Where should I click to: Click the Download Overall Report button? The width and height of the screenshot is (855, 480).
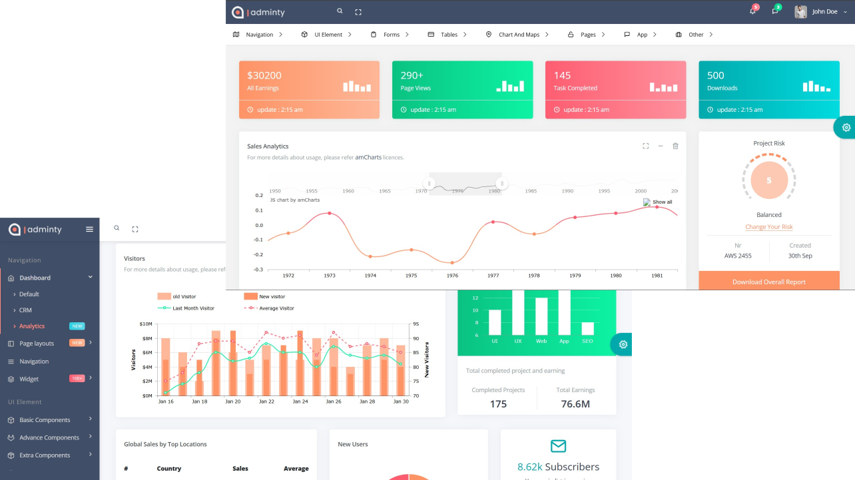(x=768, y=282)
